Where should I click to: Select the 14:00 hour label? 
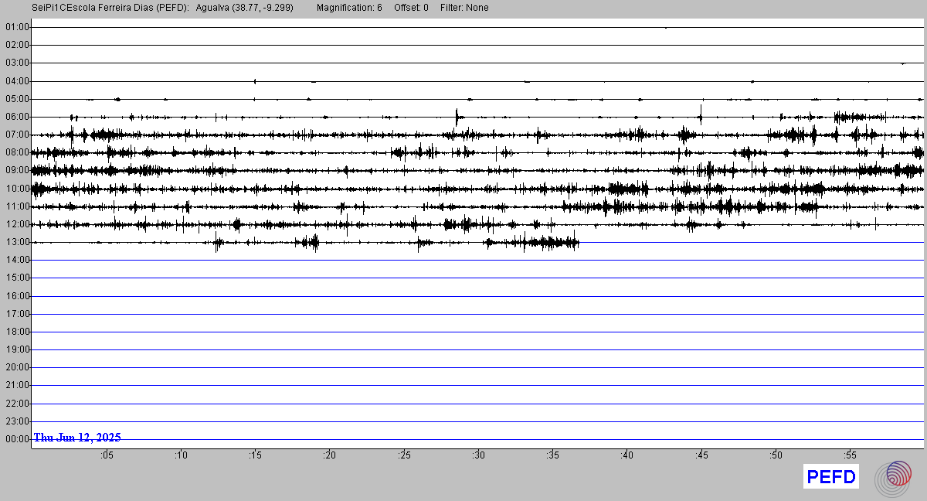(17, 261)
